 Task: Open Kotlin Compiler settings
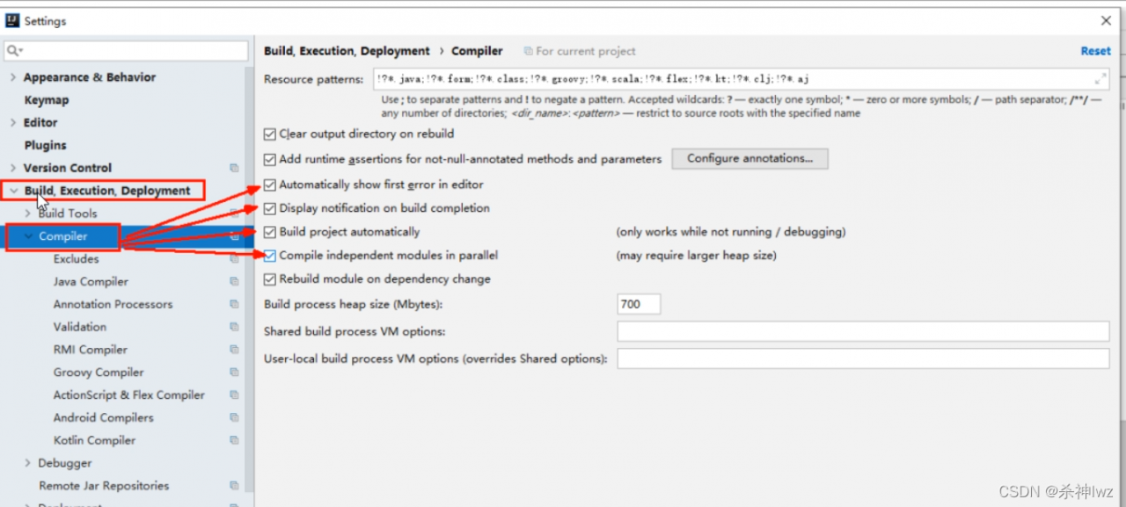click(x=94, y=440)
